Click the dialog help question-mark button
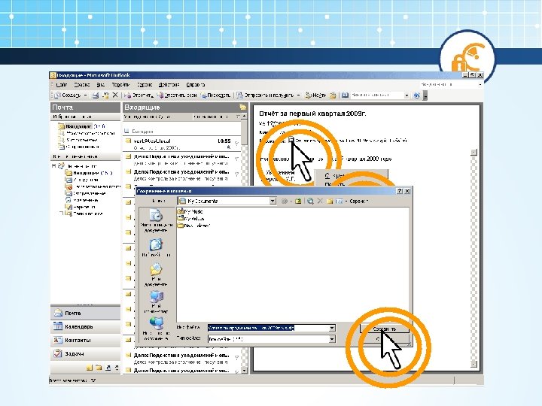The height and width of the screenshot is (406, 542). coord(400,191)
